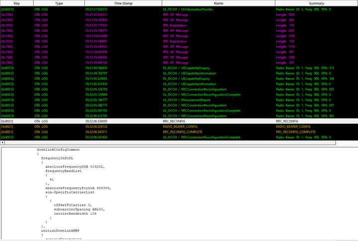The width and height of the screenshot is (358, 241).
Task: Select the ULInformationTransfer log row
Action: pos(179,9)
